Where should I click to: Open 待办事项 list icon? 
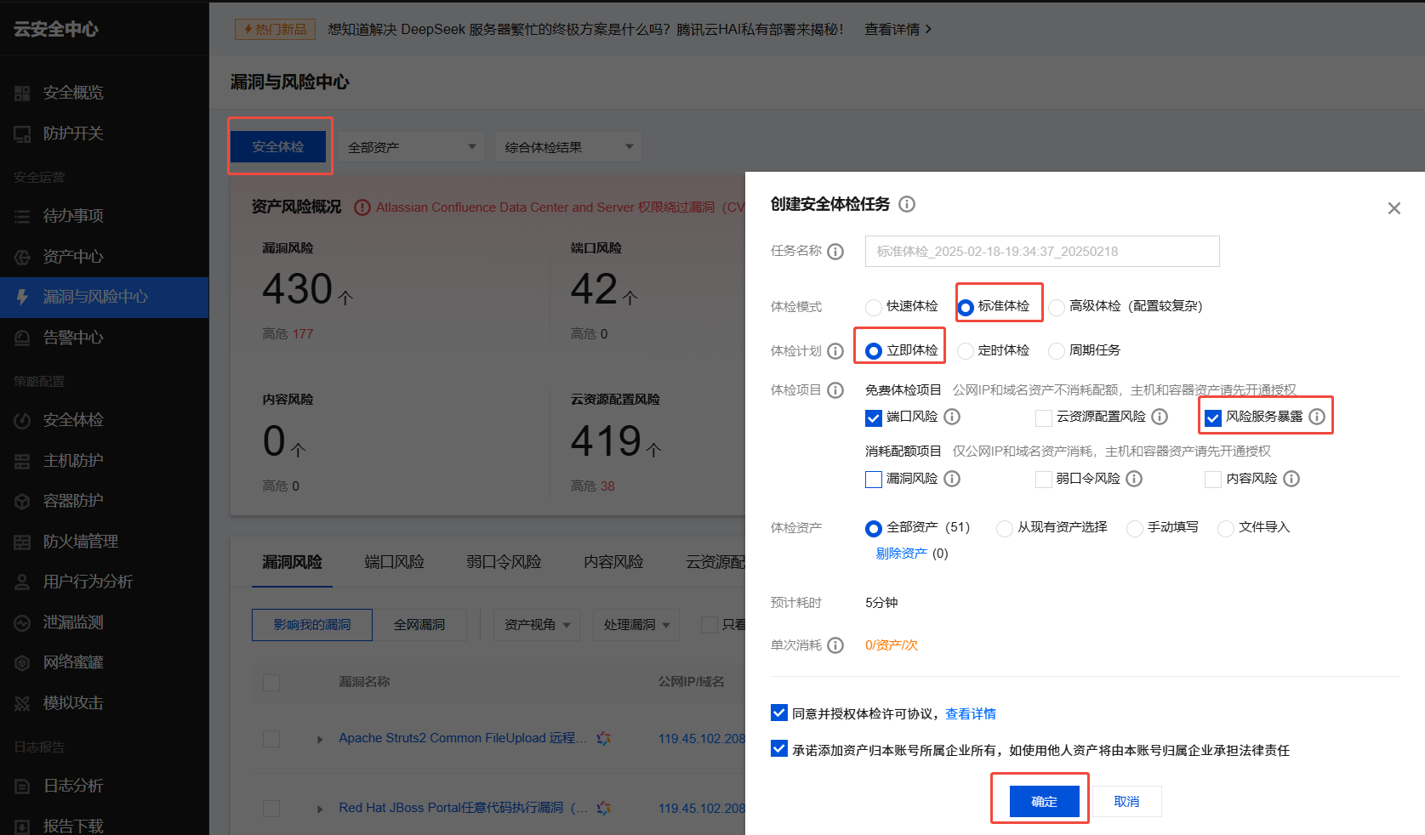(x=22, y=216)
